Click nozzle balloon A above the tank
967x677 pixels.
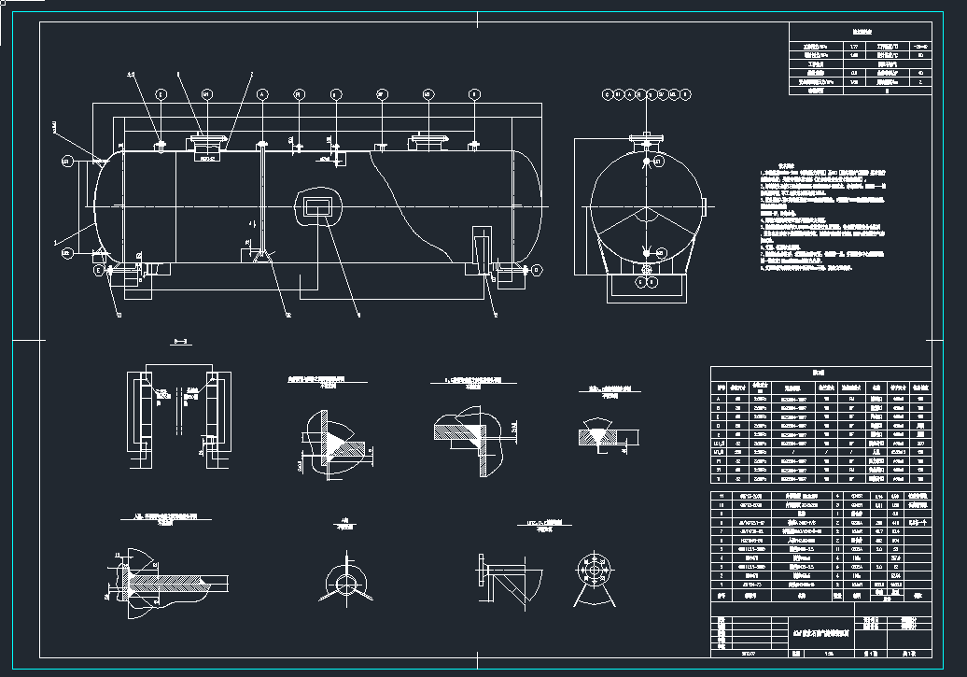click(x=261, y=94)
